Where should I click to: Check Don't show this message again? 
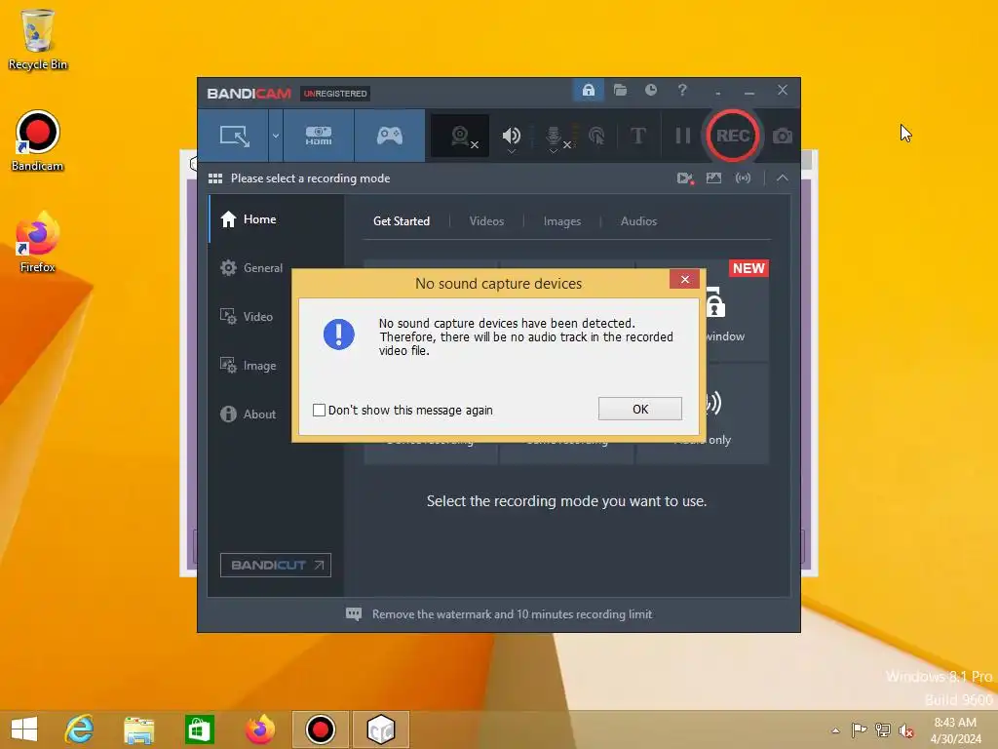pos(319,411)
